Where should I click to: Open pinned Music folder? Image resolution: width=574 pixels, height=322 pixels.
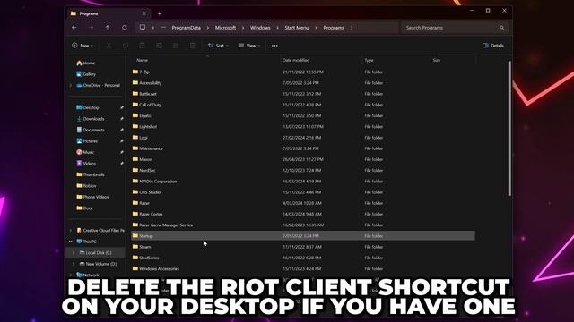[x=85, y=152]
